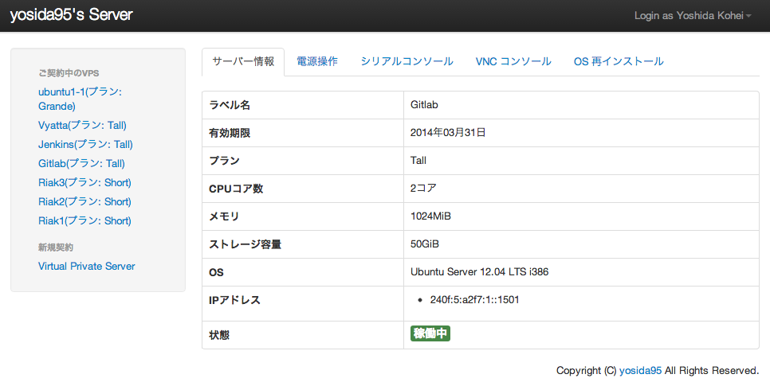The height and width of the screenshot is (382, 770).
Task: Open the Login as Yoshida Kohei dropdown
Action: tap(692, 16)
